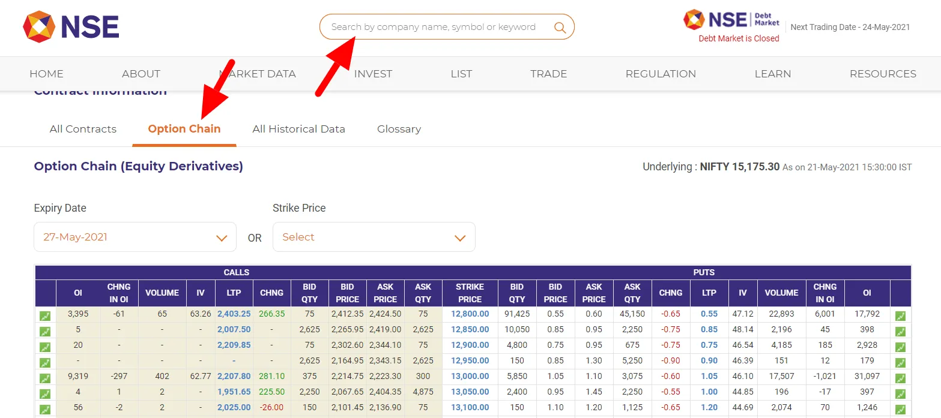Click calls chart icon for 13,000.00 strike

(45, 378)
